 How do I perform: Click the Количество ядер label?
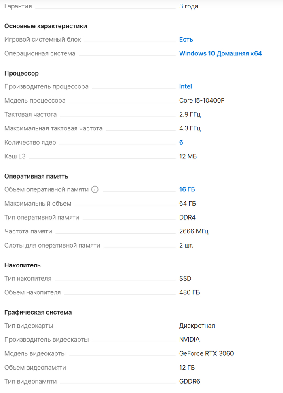pos(30,142)
